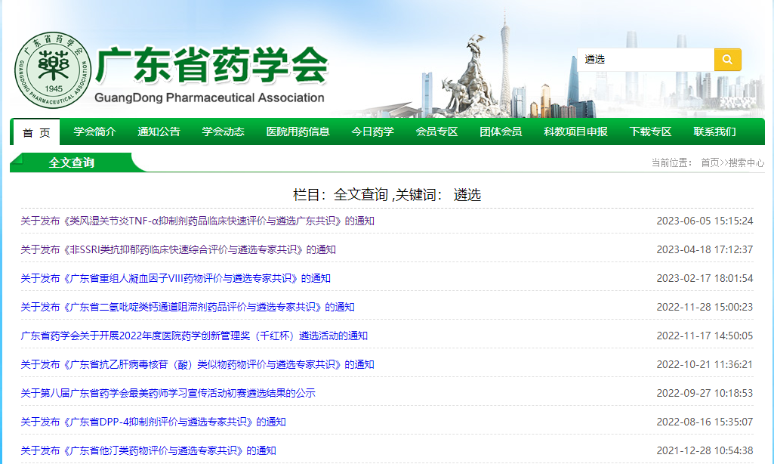Open the 抗乙肝病毒核苷（酸）类似物 notice link

[197, 364]
